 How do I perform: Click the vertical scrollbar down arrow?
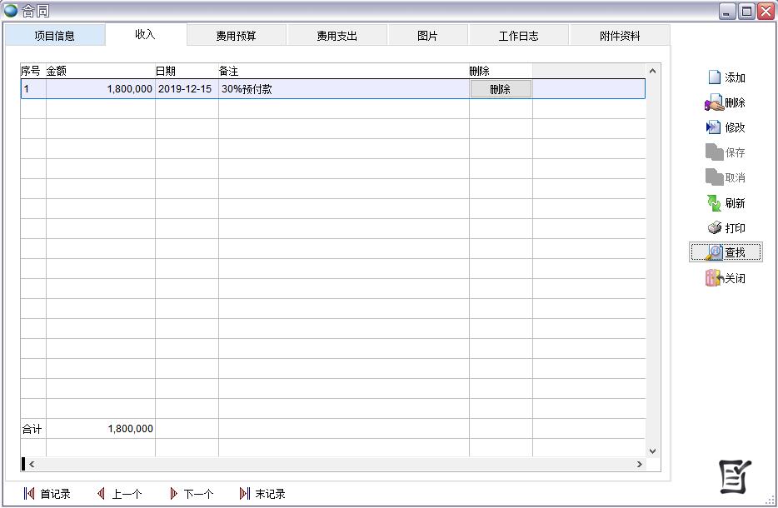pyautogui.click(x=652, y=451)
